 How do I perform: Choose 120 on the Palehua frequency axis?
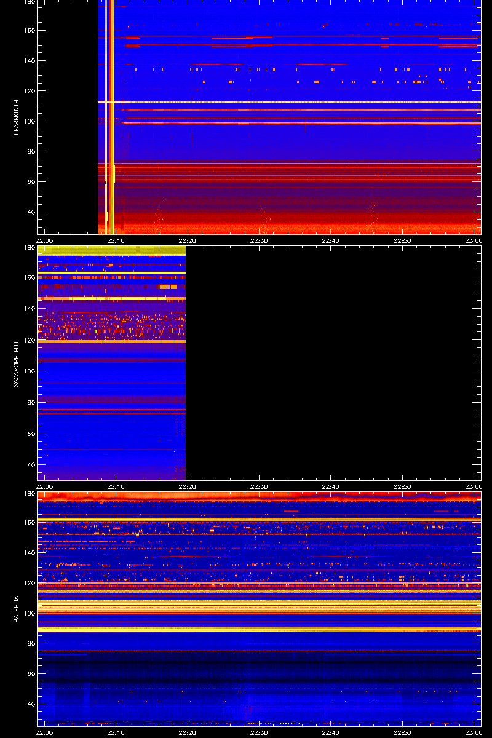click(29, 583)
